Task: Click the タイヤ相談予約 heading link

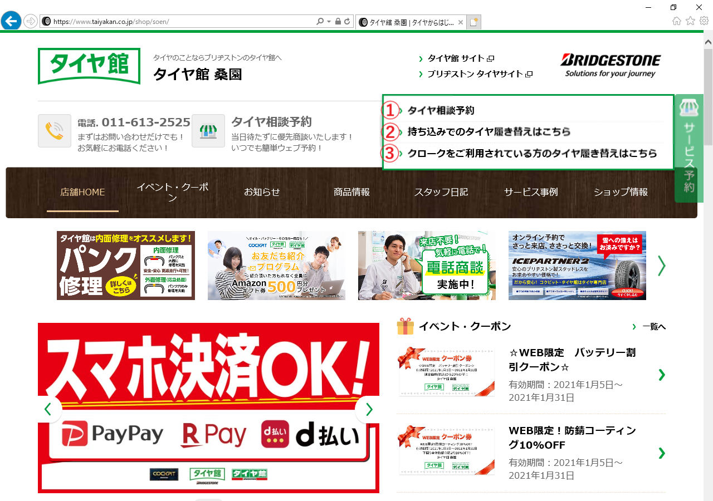Action: coord(271,122)
